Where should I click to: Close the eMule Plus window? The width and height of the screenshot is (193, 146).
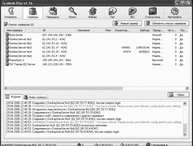[189, 3]
